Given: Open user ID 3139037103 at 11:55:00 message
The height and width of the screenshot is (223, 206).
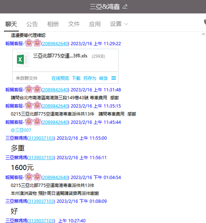Looking at the screenshot, I should coord(41,138).
